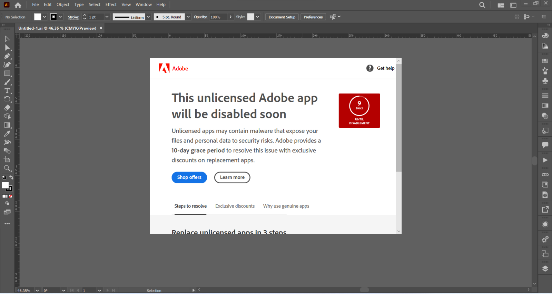This screenshot has width=552, height=294.
Task: Select the Symbol Sprayer tool
Action: [x=7, y=142]
